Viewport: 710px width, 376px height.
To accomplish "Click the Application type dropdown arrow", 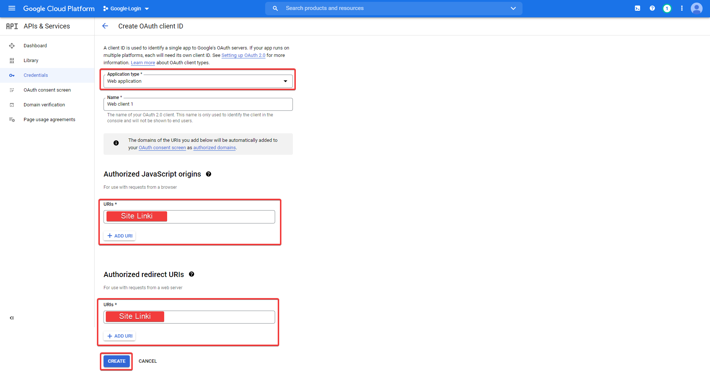I will click(285, 81).
